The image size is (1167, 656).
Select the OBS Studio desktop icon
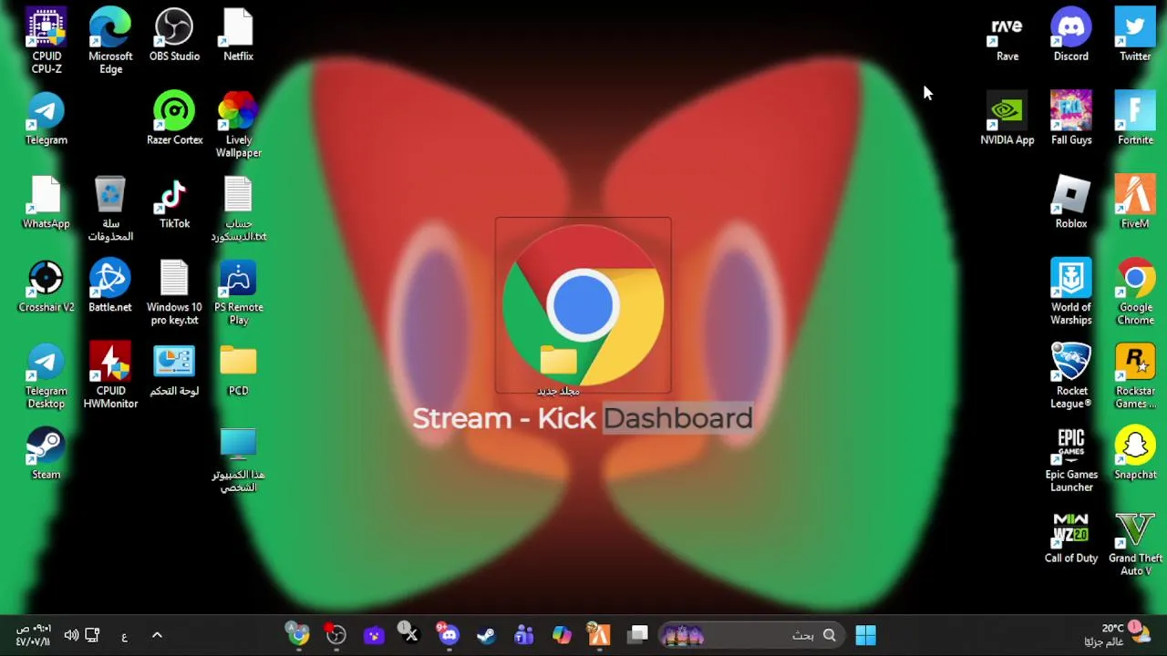pyautogui.click(x=174, y=35)
